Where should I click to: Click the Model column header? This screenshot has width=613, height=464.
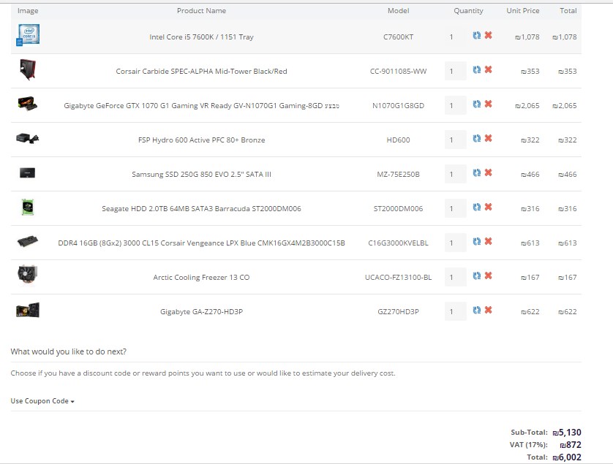(x=399, y=11)
